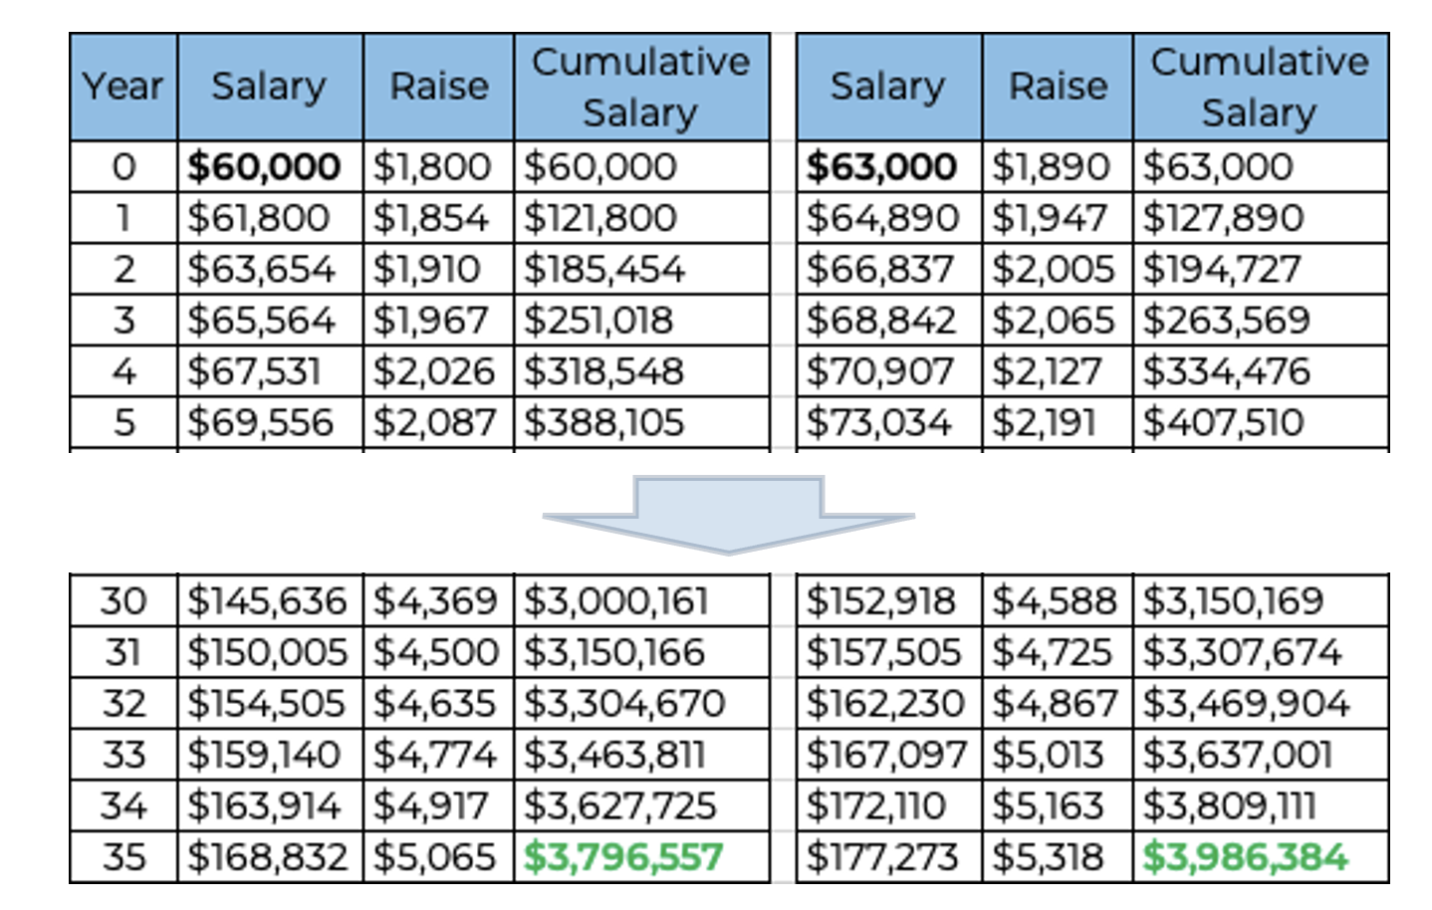1432x910 pixels.
Task: Click the second table's Raise header
Action: 1058,87
